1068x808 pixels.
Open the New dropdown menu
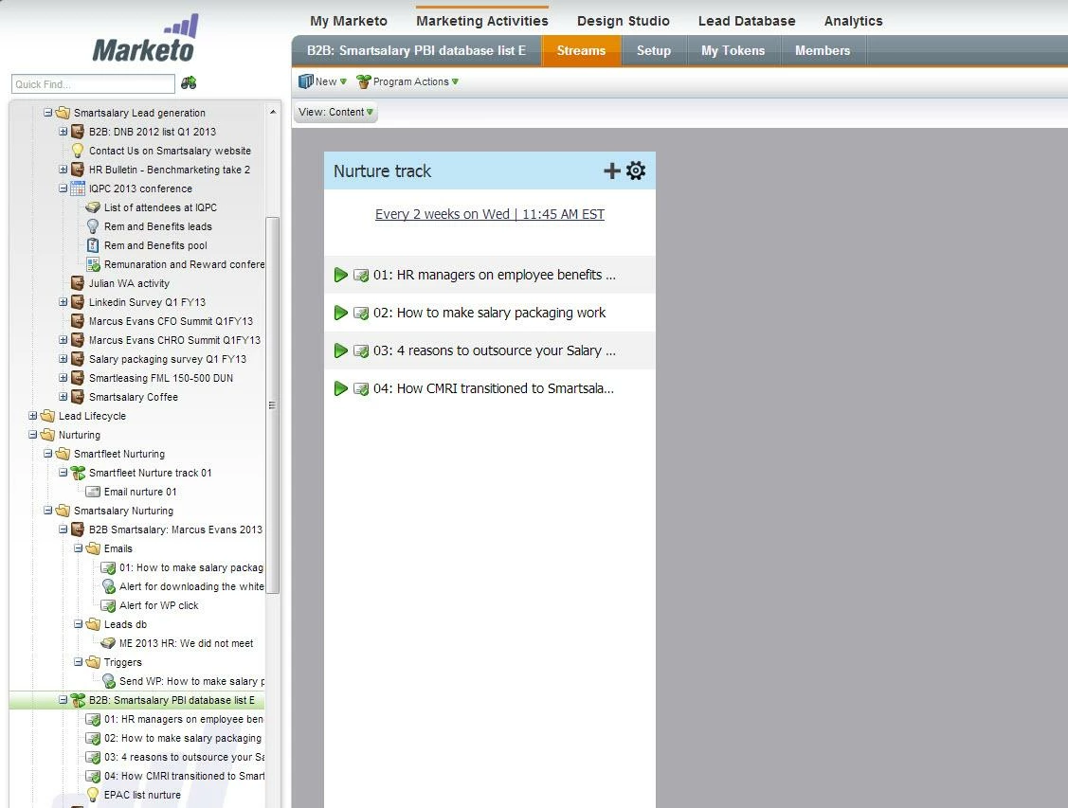click(x=323, y=81)
